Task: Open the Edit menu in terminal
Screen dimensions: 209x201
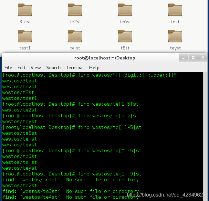Action: click(21, 68)
